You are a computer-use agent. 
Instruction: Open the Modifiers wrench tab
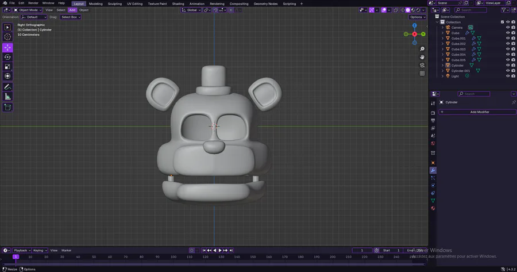pyautogui.click(x=433, y=170)
